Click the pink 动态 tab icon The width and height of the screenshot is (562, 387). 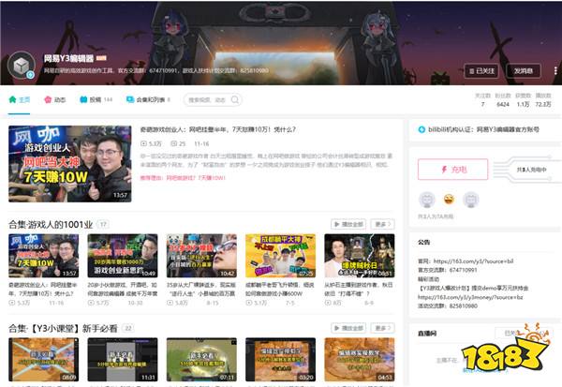(x=48, y=99)
